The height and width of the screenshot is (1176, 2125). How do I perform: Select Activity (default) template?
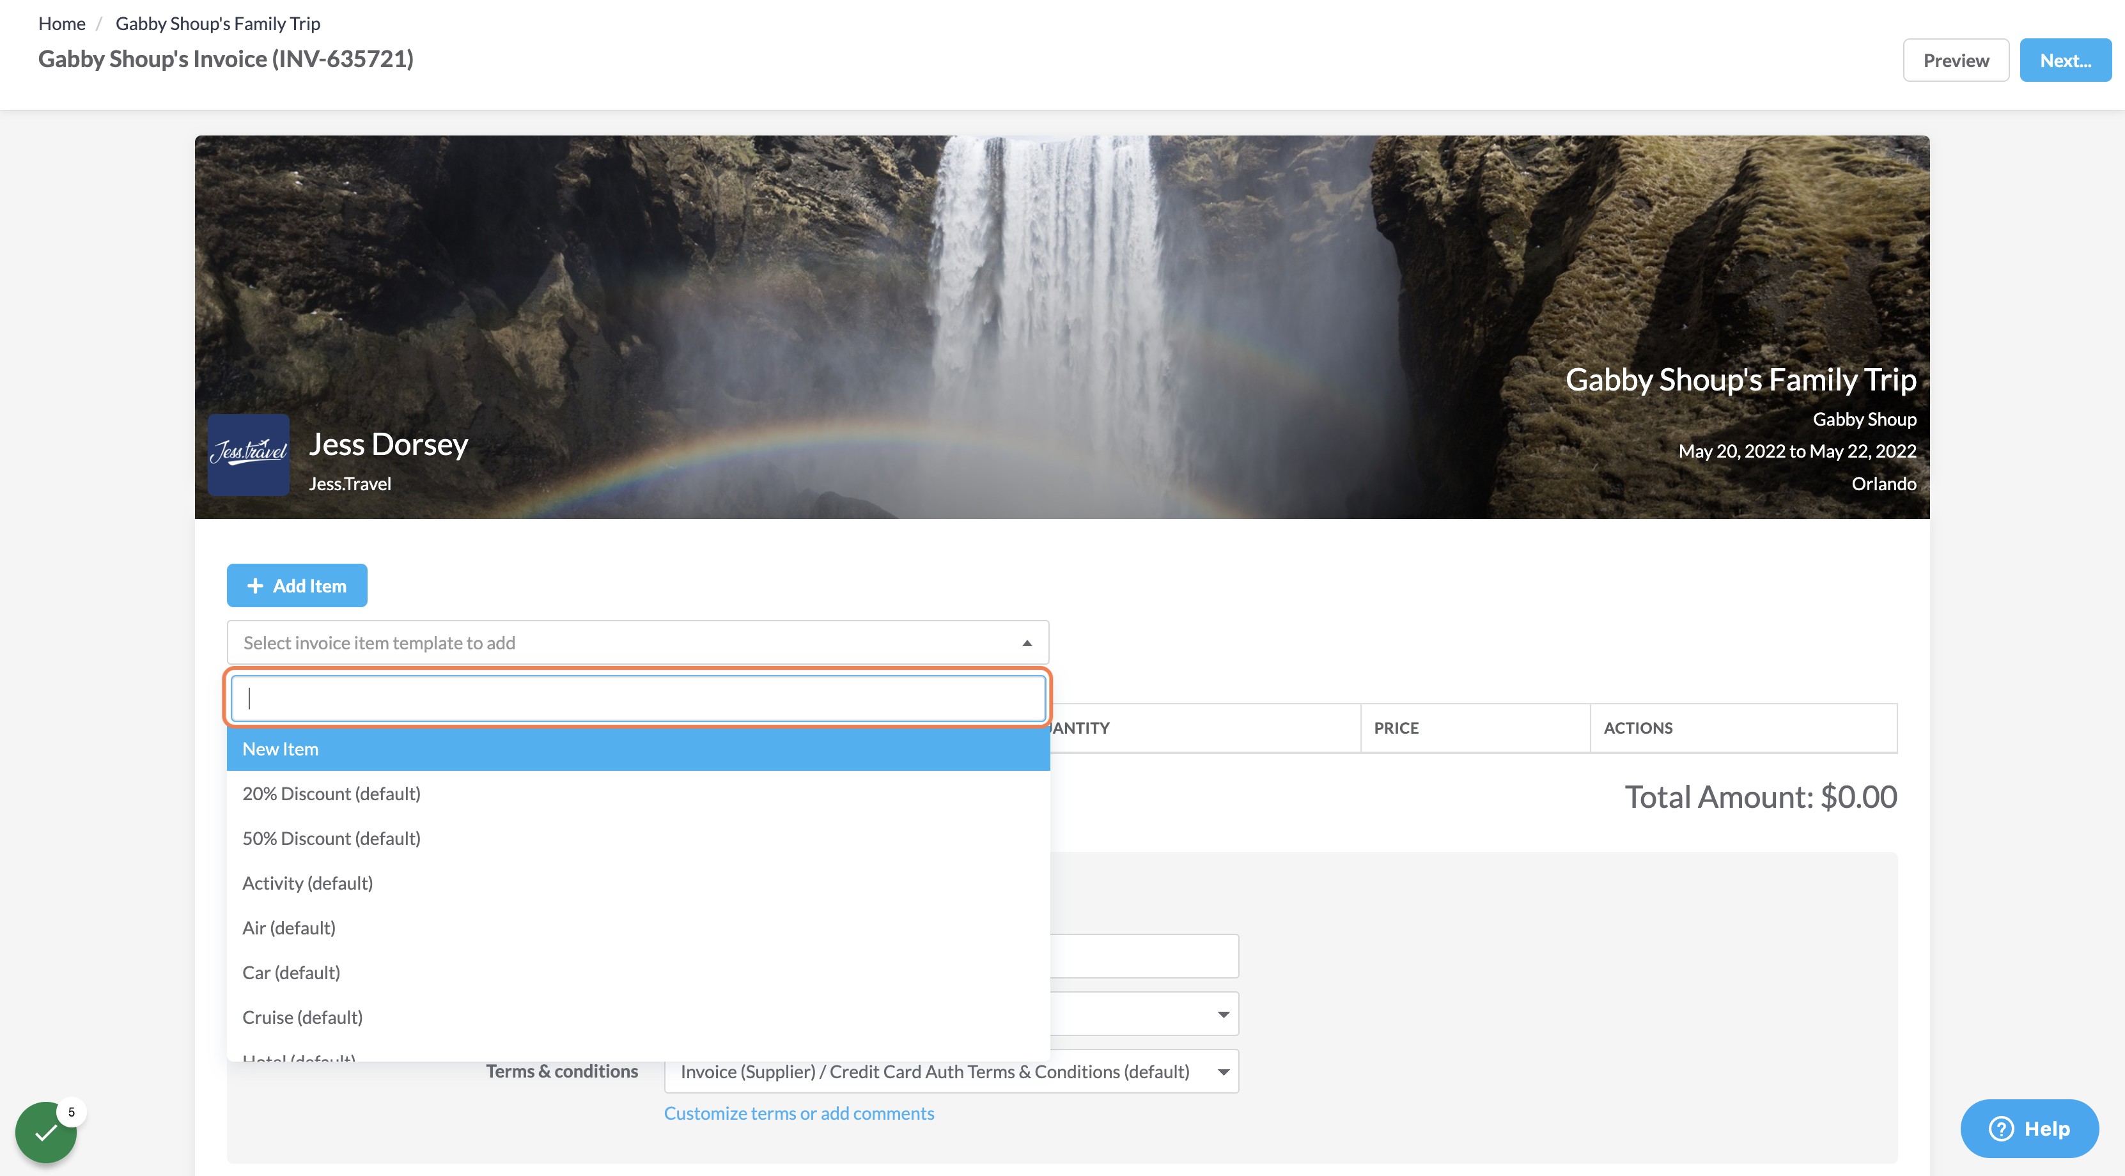coord(637,883)
